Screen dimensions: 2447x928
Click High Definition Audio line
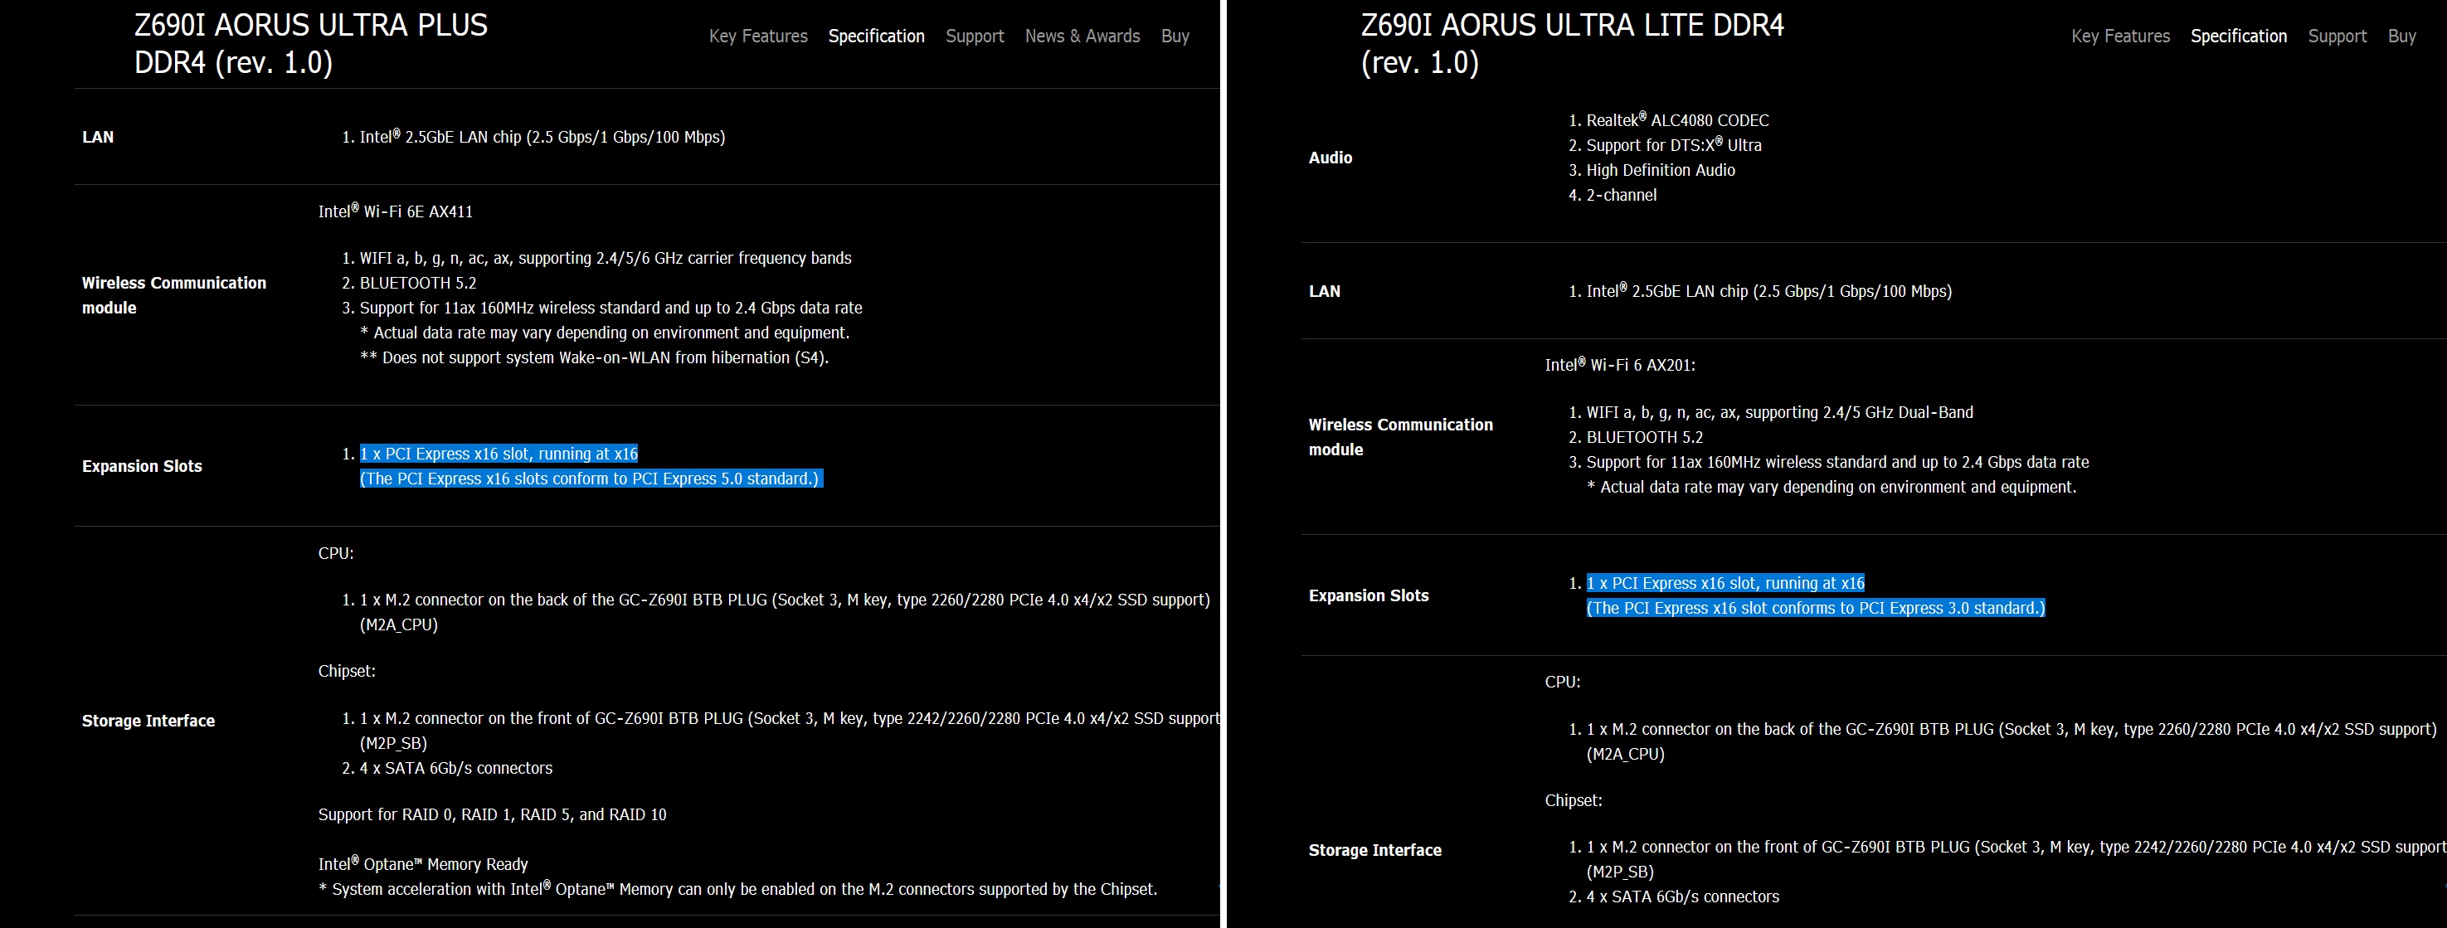(1661, 170)
